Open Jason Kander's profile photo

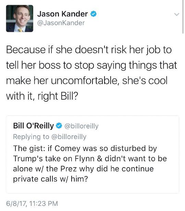tap(20, 18)
